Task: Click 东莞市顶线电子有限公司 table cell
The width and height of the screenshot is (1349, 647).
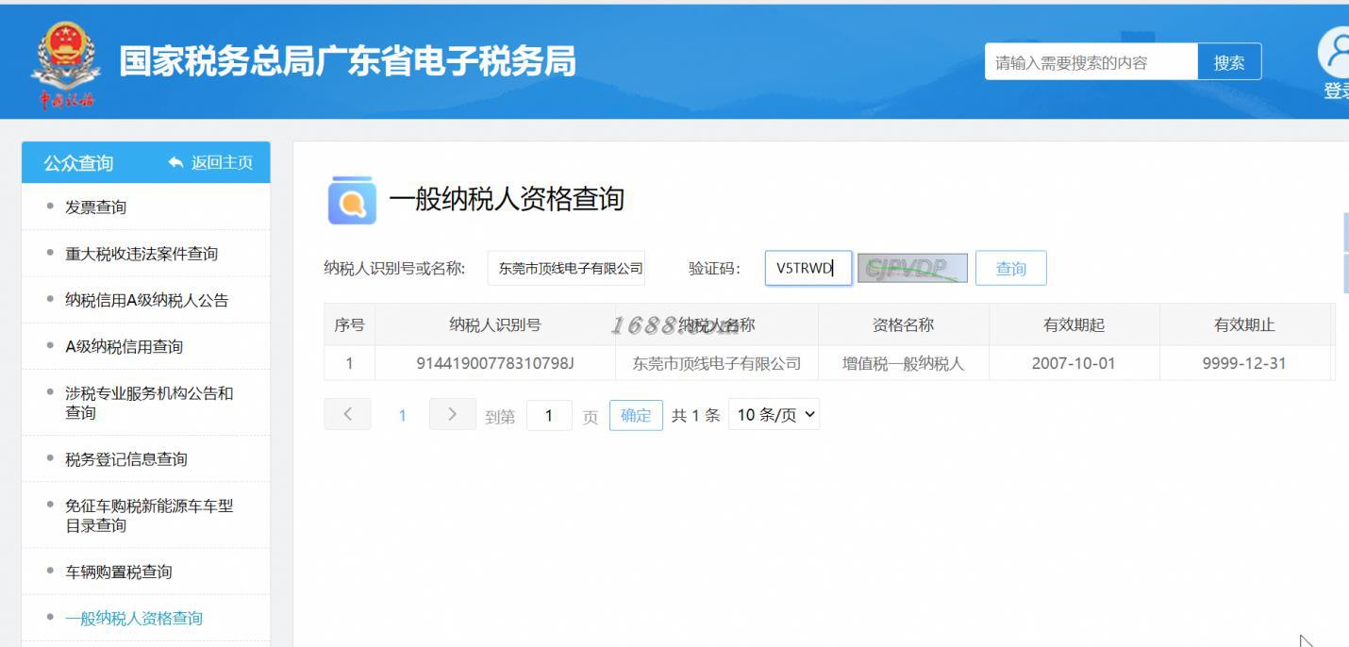Action: click(717, 363)
